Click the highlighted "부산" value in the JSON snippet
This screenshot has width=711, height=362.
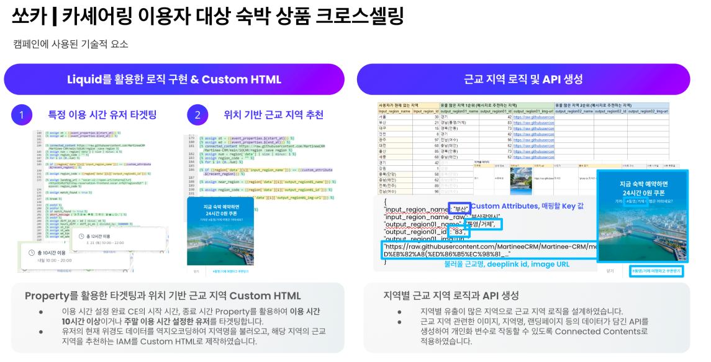tap(460, 209)
